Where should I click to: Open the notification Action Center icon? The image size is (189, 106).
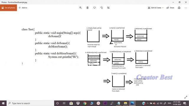[x=185, y=103]
